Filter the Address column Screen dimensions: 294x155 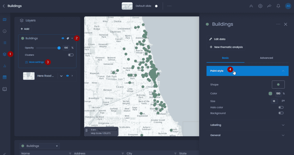(x=123, y=154)
